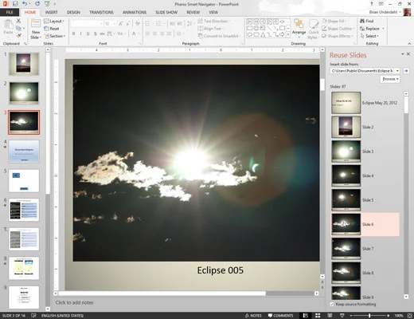This screenshot has height=319, width=414.
Task: Open the Layout dropdown
Action: pyautogui.click(x=54, y=21)
